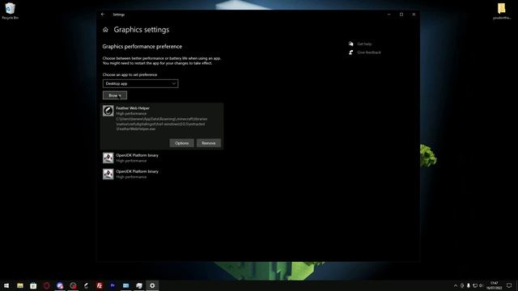Click the Graphics settings page heading
The image size is (518, 291).
pyautogui.click(x=142, y=30)
